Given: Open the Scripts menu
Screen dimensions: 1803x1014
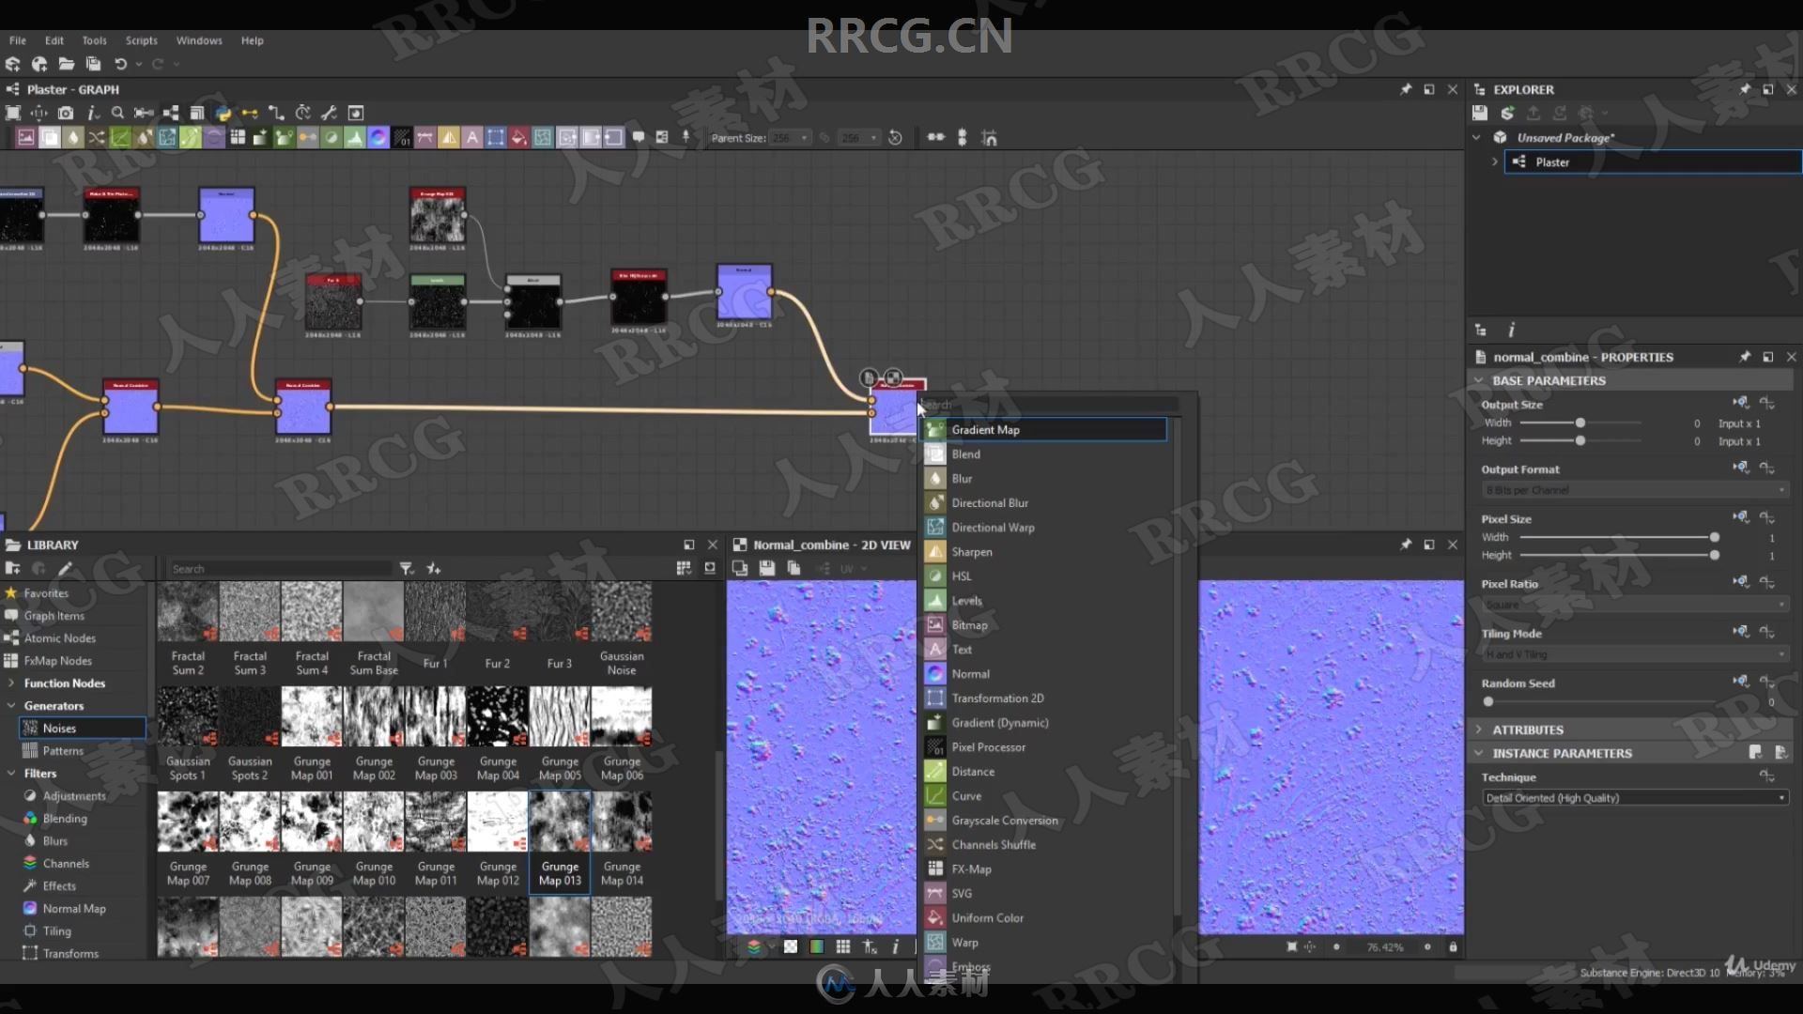Looking at the screenshot, I should click(x=142, y=40).
